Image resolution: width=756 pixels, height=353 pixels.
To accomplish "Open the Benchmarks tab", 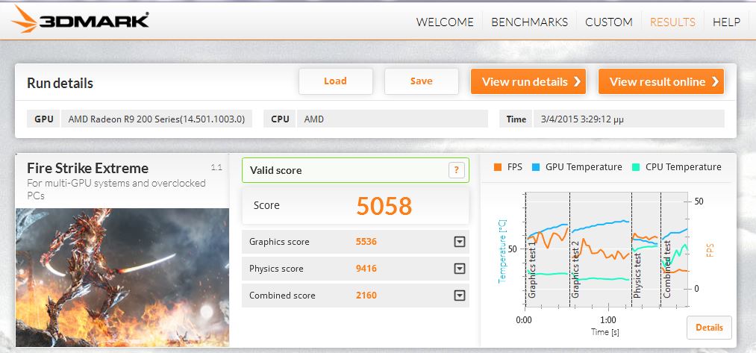I will (x=529, y=22).
